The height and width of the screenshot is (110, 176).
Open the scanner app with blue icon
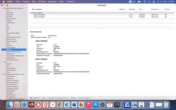(x=127, y=105)
